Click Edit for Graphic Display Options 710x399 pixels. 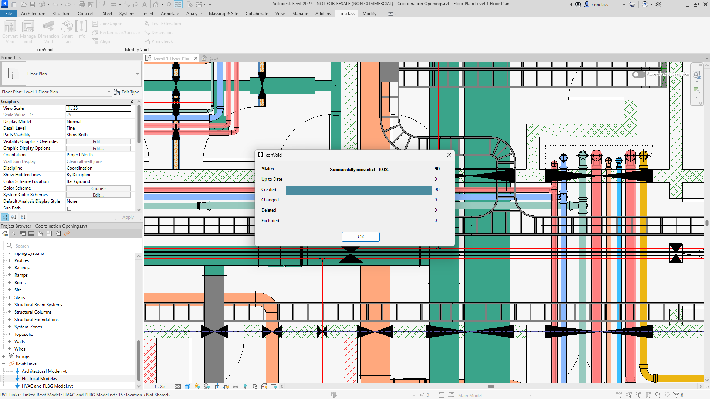click(x=98, y=148)
